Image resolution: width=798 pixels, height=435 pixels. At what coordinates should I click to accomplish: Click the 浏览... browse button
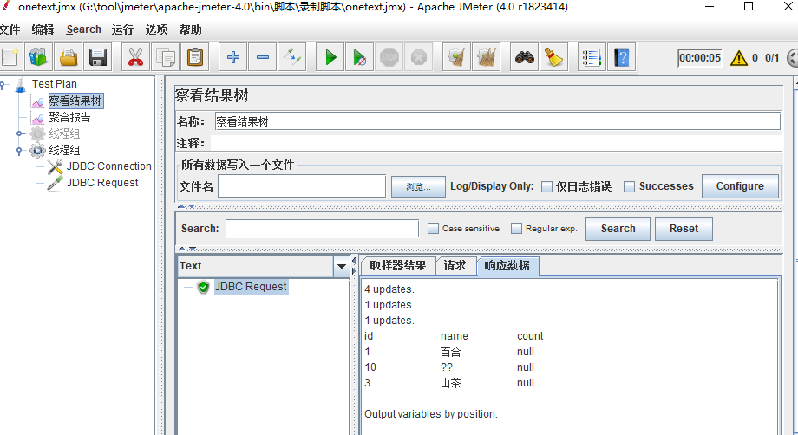pyautogui.click(x=418, y=186)
